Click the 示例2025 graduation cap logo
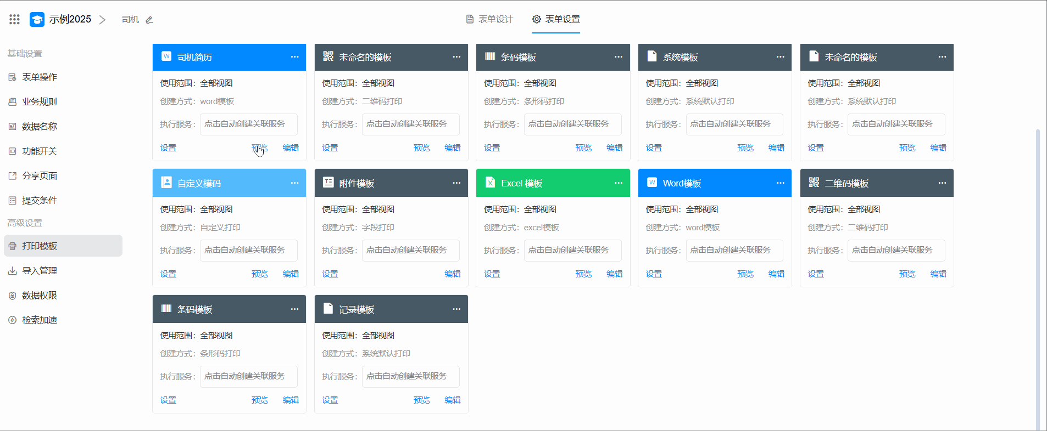The width and height of the screenshot is (1047, 431). (x=37, y=20)
